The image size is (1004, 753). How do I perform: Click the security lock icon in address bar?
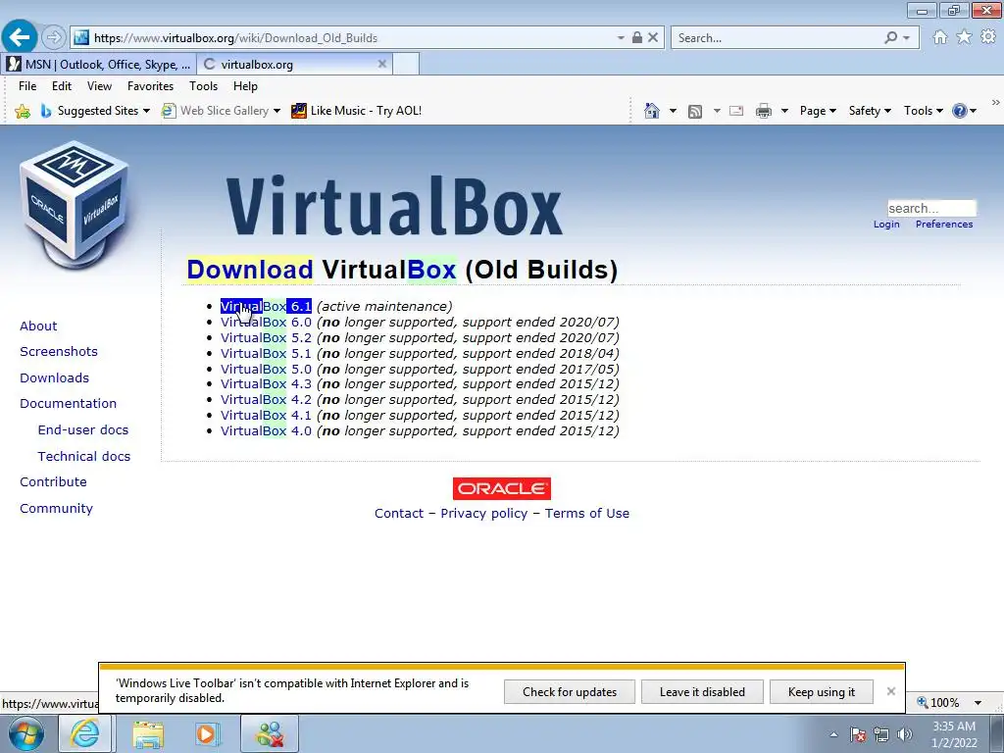(x=637, y=38)
